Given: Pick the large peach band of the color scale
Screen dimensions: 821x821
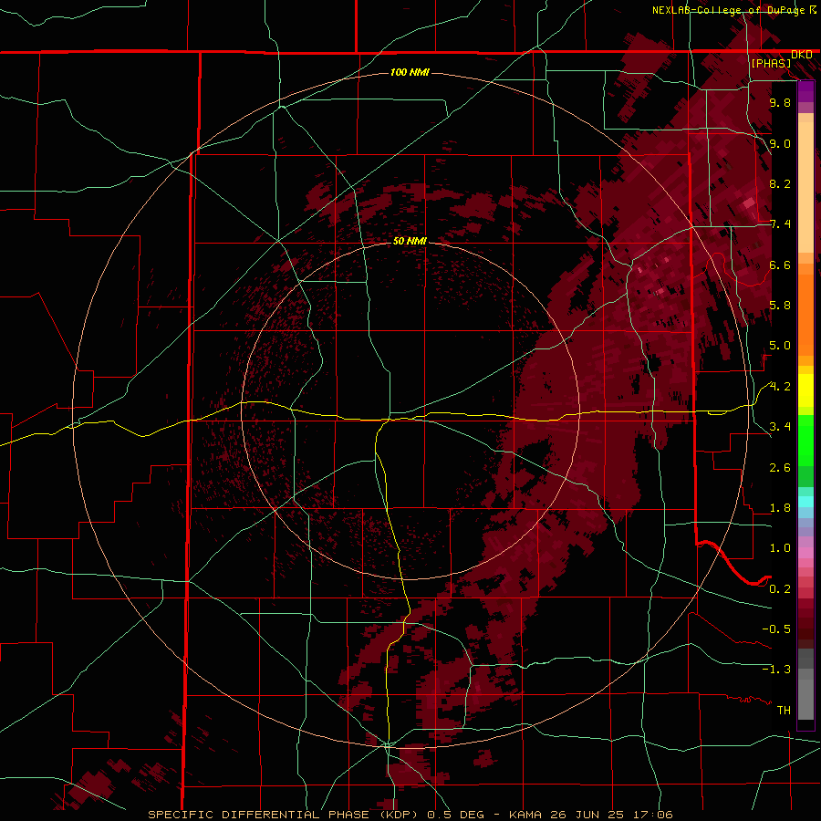Looking at the screenshot, I should click(805, 187).
